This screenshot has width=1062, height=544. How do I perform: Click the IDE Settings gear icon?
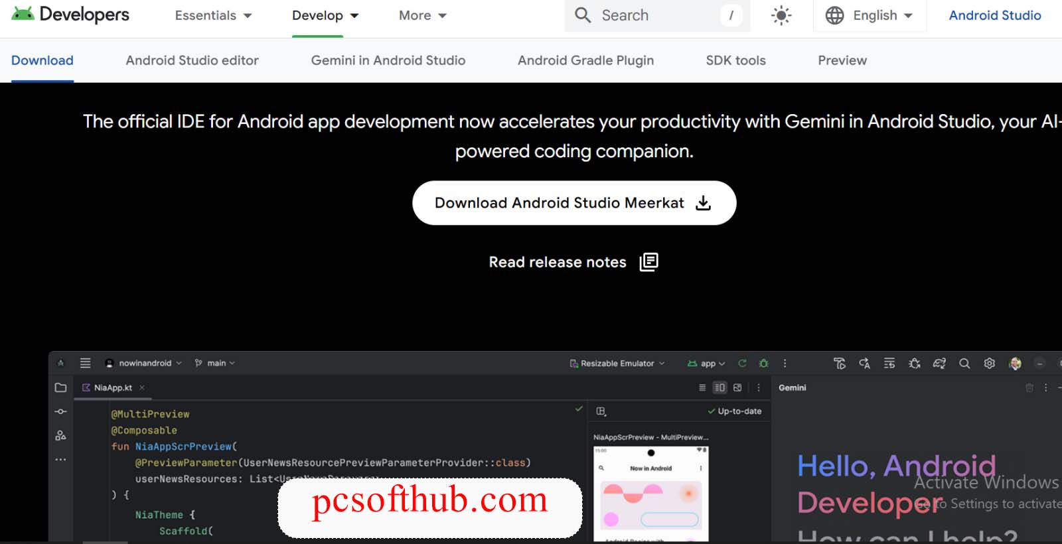pyautogui.click(x=989, y=363)
